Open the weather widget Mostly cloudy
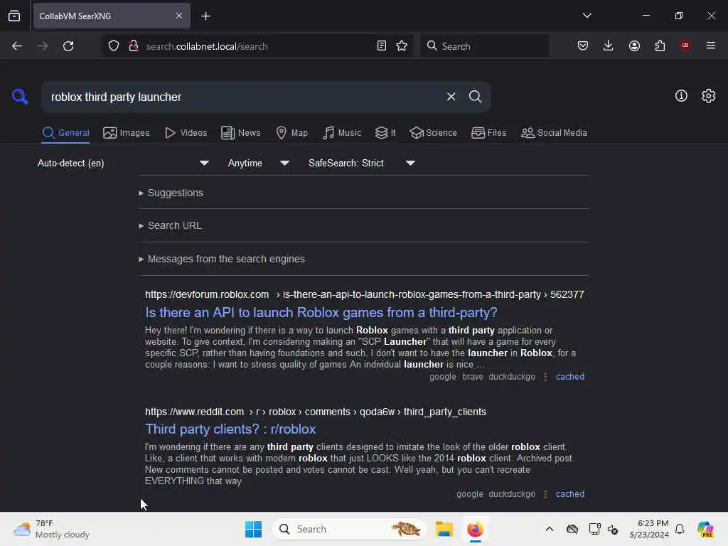 51,529
